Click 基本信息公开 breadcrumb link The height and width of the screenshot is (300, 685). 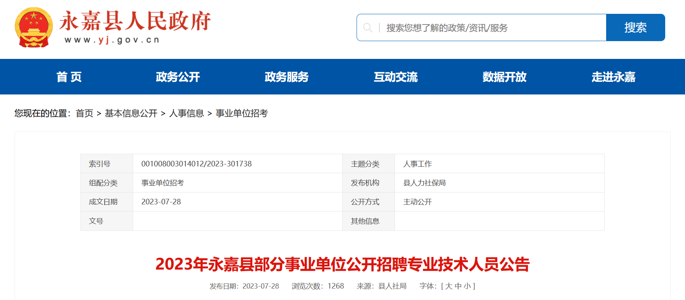tap(131, 113)
